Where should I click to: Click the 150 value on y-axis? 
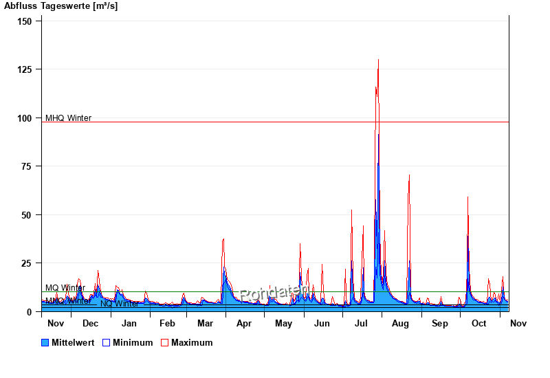(25, 21)
